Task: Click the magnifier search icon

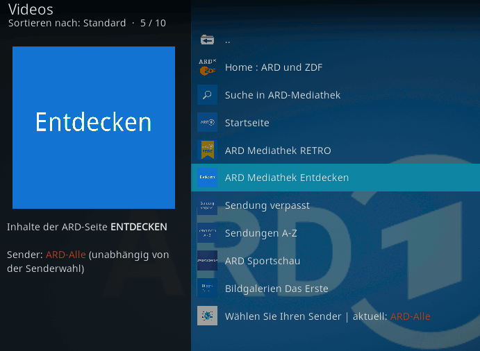Action: click(x=207, y=95)
